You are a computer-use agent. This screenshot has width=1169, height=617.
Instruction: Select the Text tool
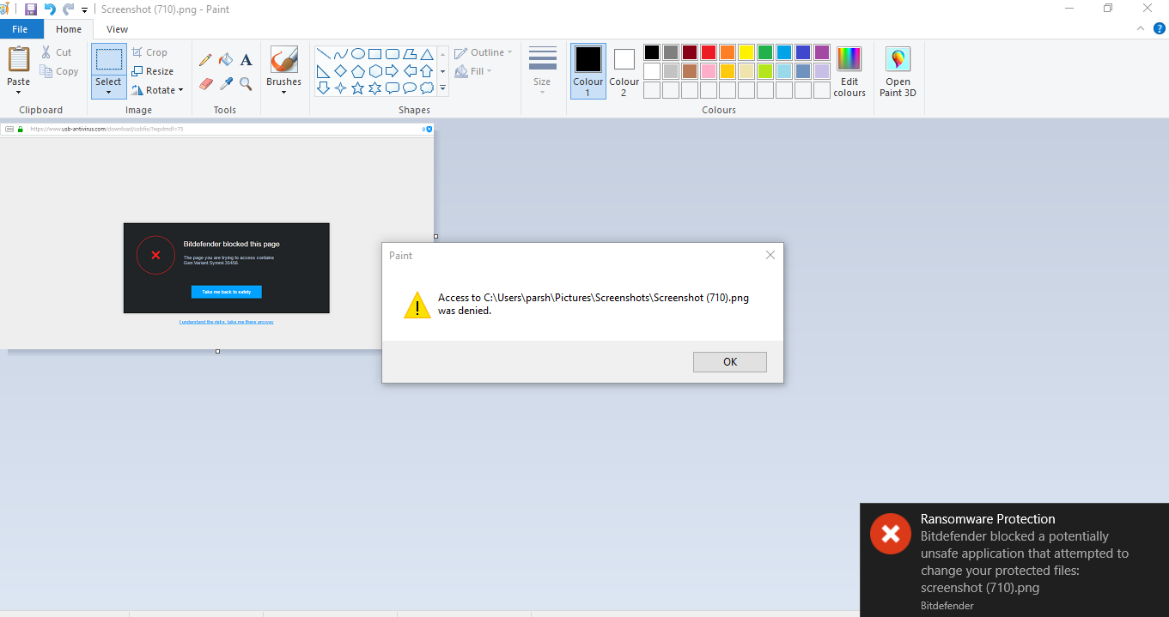pyautogui.click(x=246, y=60)
